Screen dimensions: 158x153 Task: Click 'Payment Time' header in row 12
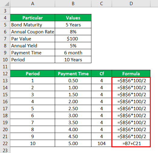(x=73, y=73)
